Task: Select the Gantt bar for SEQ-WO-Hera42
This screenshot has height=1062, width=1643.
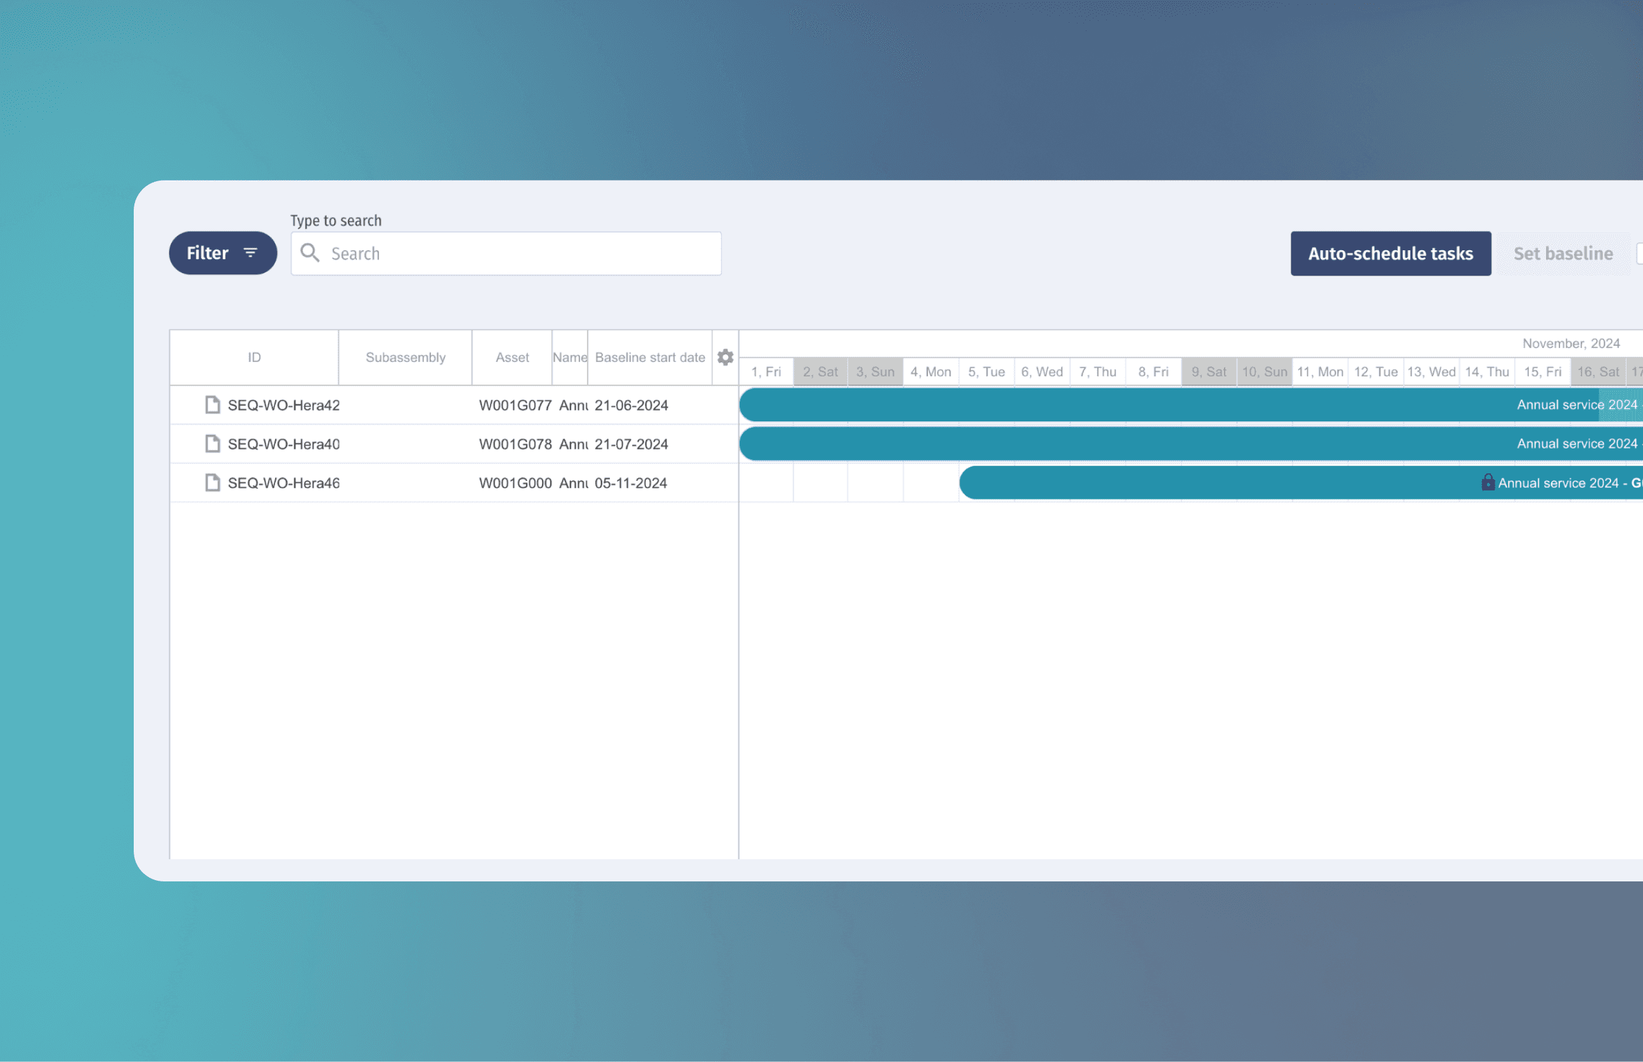Action: [x=1104, y=405]
